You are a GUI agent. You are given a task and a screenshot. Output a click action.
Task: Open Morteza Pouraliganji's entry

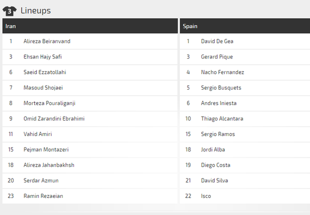tap(49, 103)
